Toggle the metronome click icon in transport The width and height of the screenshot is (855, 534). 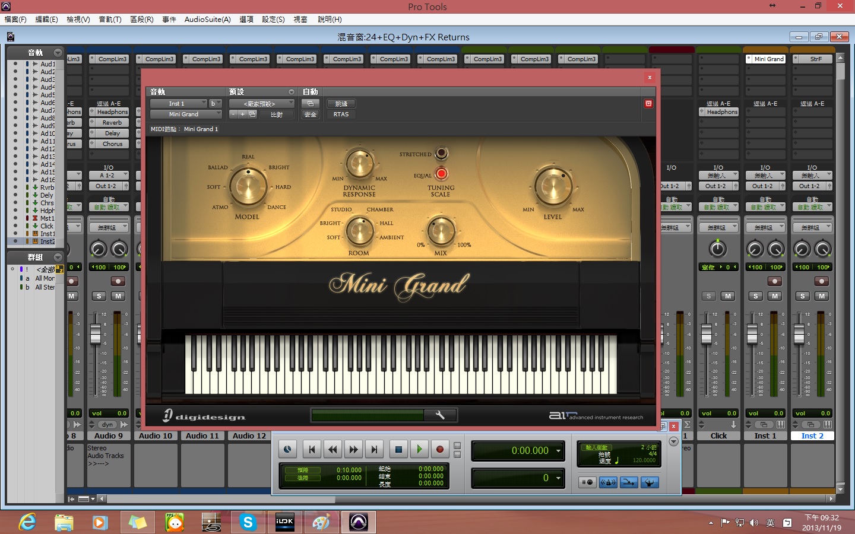click(x=608, y=482)
